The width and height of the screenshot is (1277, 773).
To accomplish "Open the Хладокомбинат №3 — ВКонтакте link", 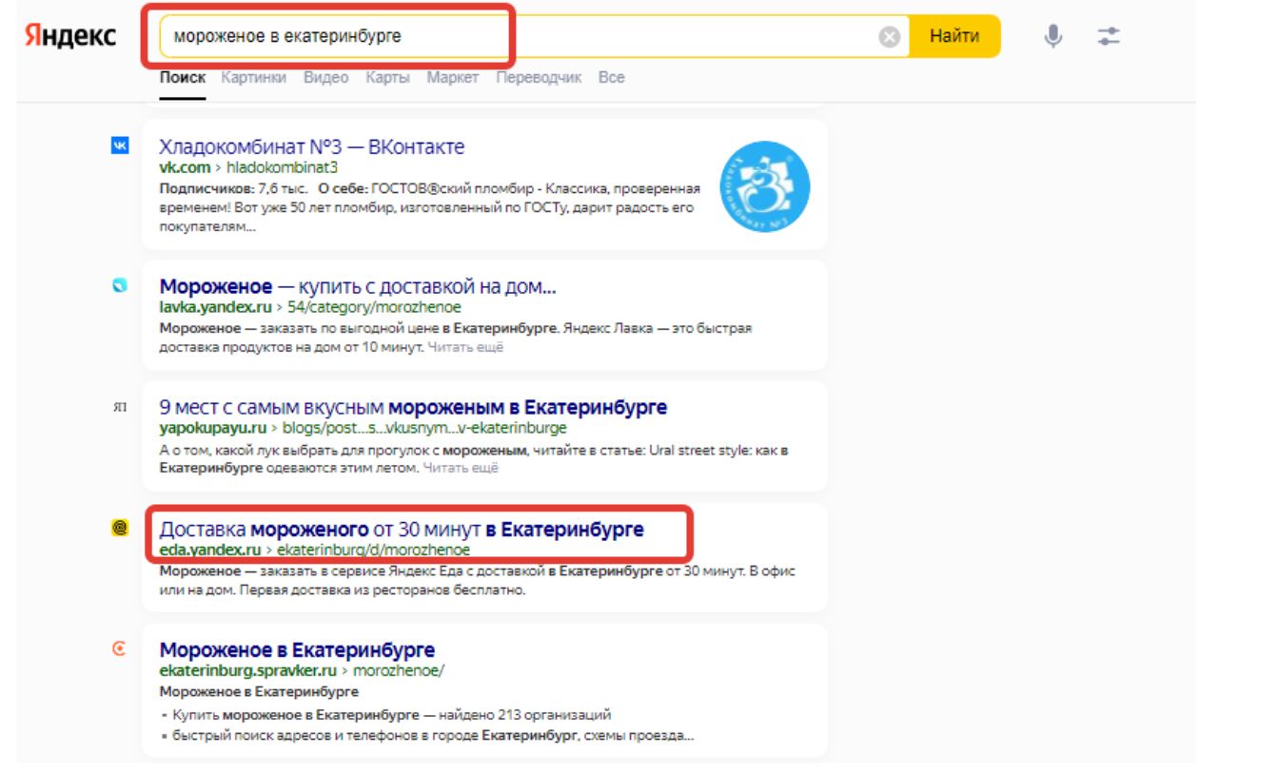I will tap(312, 147).
